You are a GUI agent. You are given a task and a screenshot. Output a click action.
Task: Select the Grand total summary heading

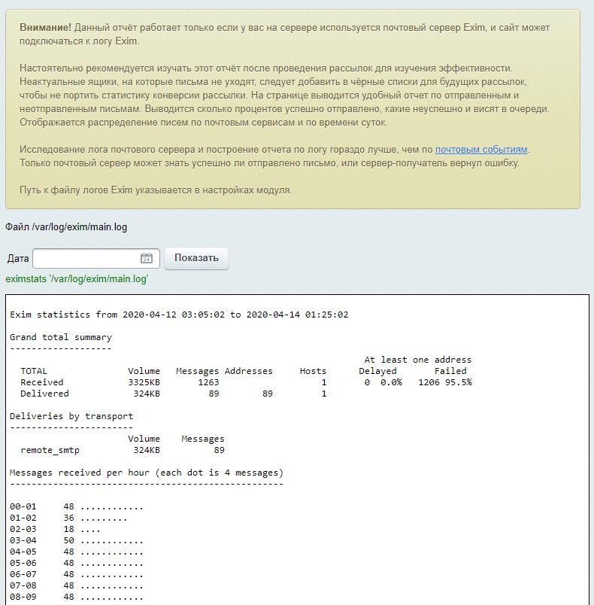[61, 337]
